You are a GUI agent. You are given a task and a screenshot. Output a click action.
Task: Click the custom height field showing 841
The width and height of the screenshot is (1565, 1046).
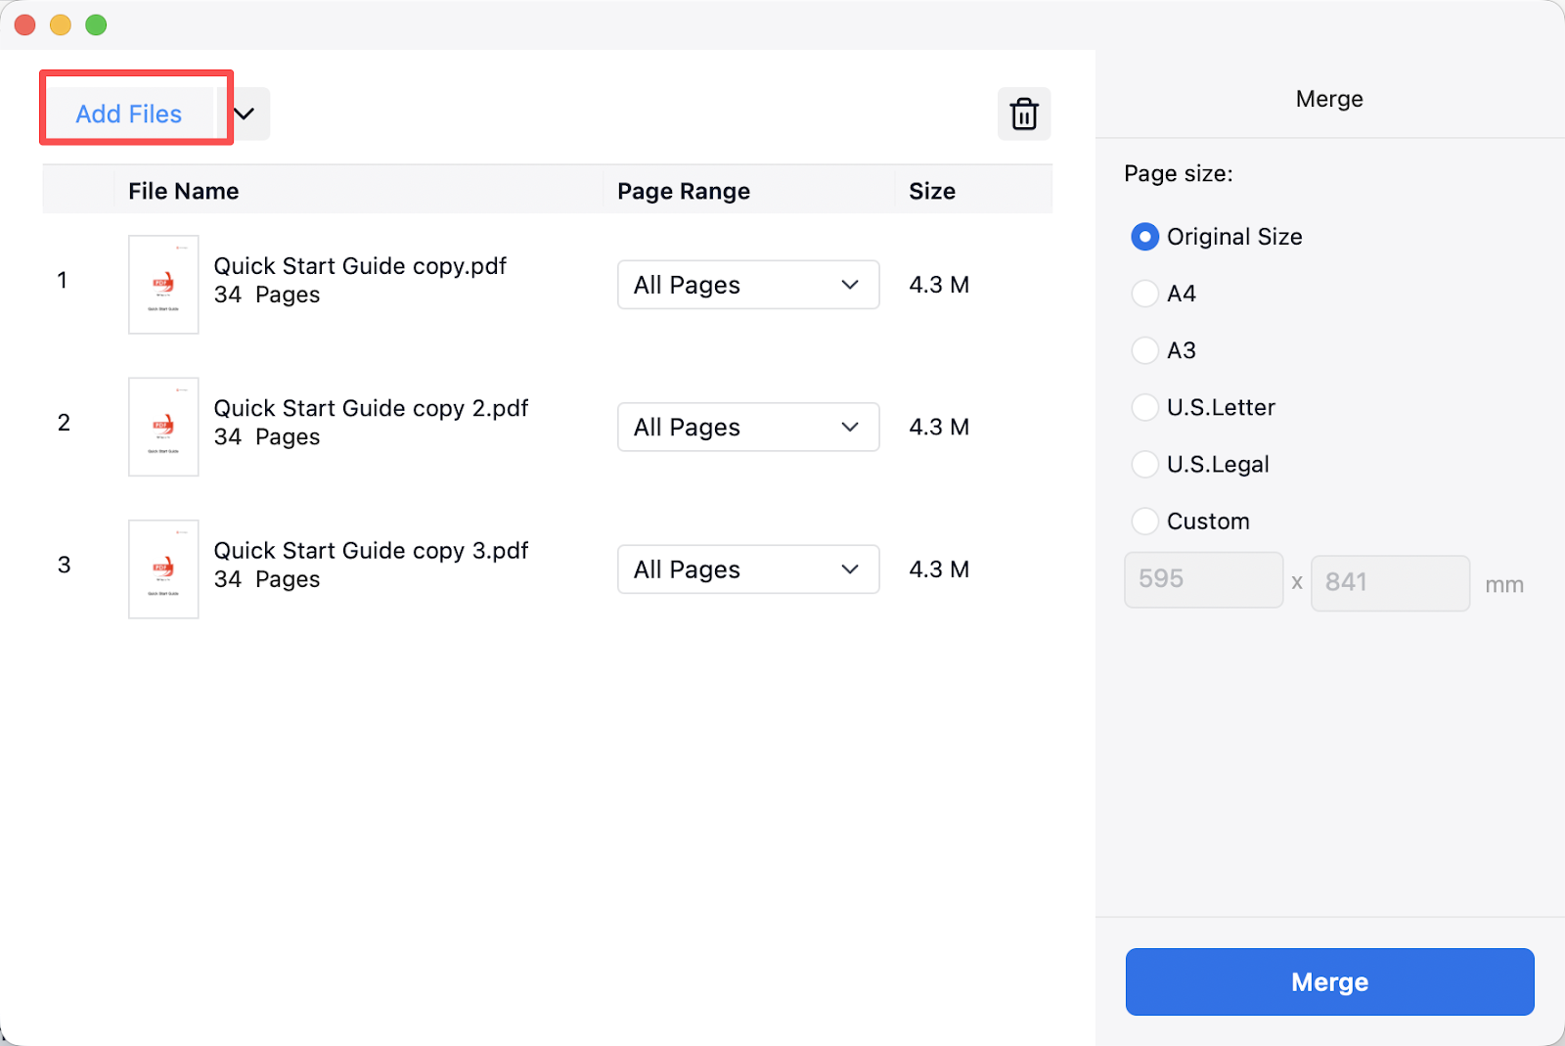(x=1389, y=583)
